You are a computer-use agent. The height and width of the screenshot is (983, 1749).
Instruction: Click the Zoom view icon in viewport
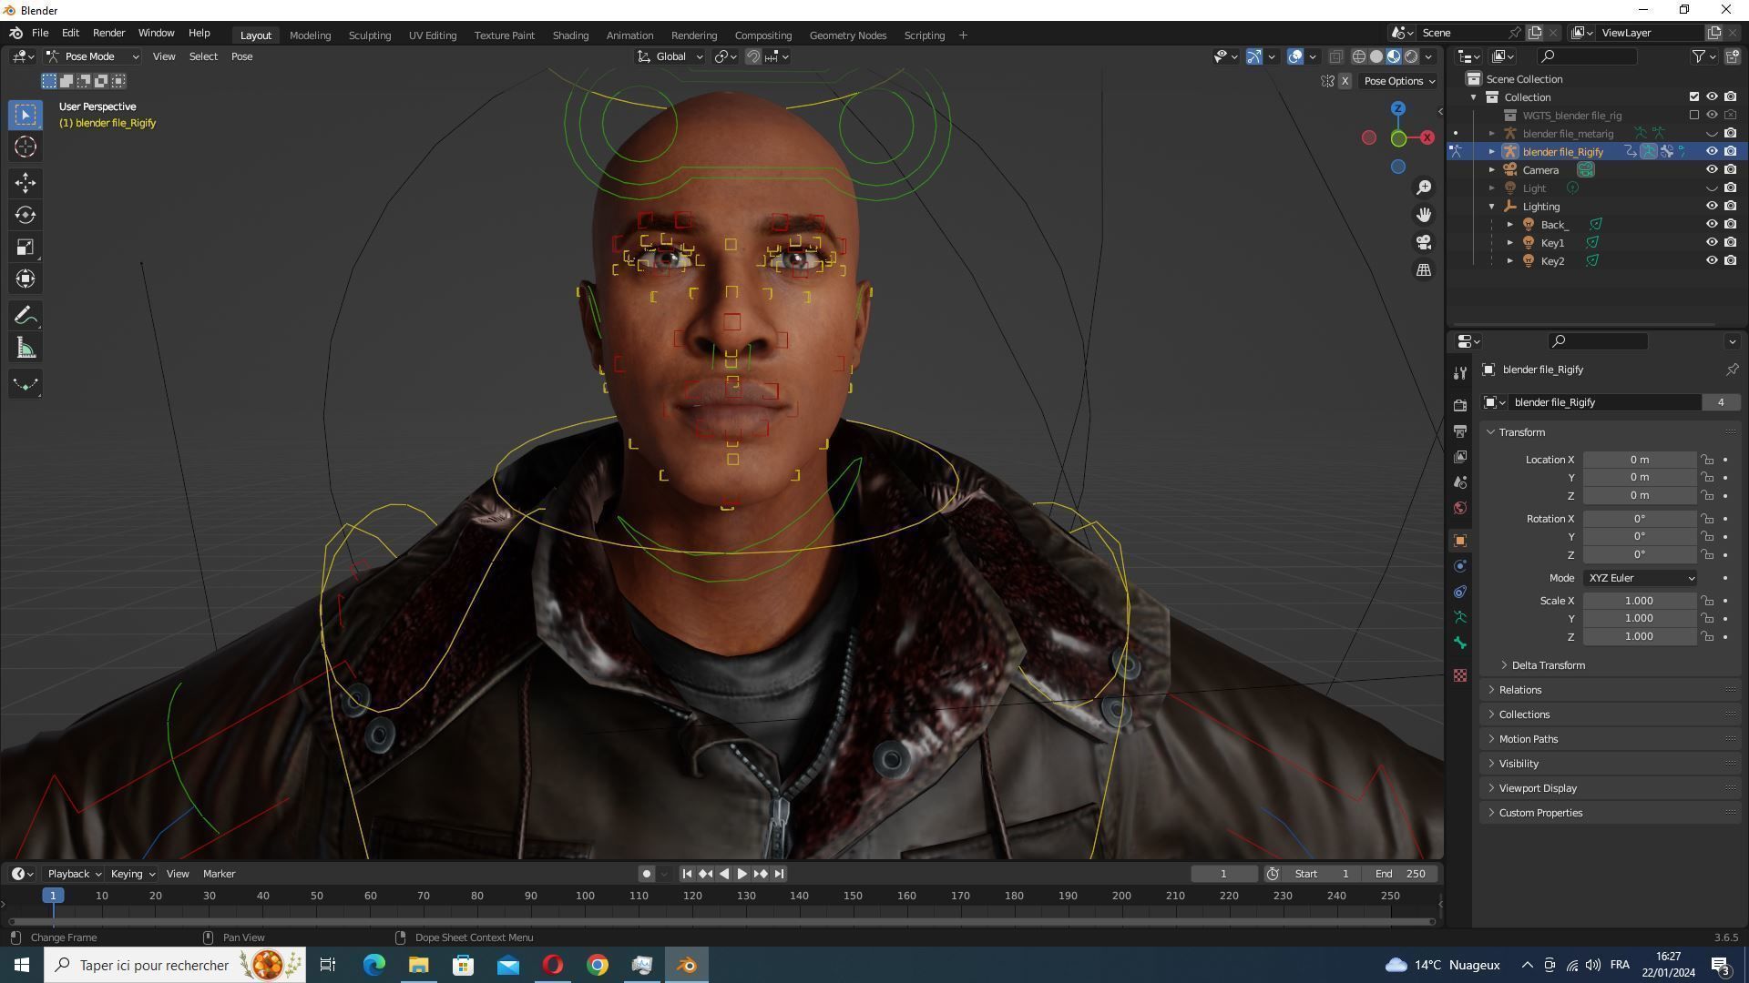1424,187
